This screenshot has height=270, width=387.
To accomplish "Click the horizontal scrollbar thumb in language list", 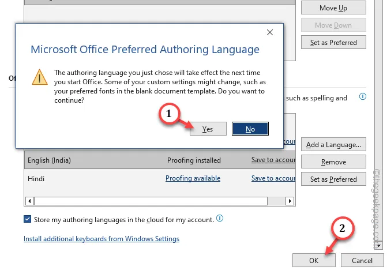I will (151, 201).
